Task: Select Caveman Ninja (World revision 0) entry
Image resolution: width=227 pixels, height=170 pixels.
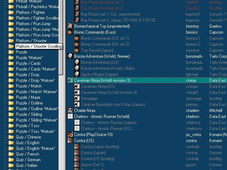Action: coord(109,92)
